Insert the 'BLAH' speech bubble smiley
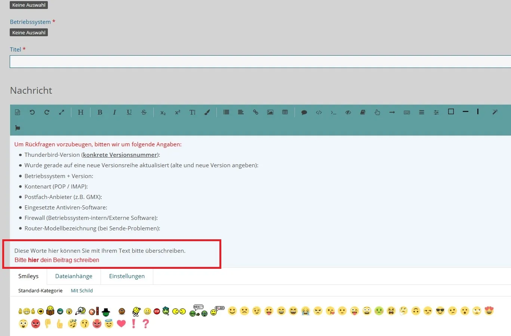Viewport: 511px width, 336px height. click(x=217, y=311)
